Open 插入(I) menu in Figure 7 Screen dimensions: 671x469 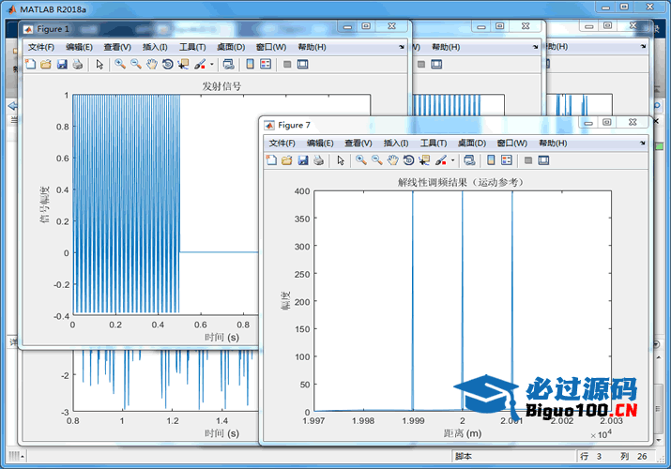[x=397, y=143]
